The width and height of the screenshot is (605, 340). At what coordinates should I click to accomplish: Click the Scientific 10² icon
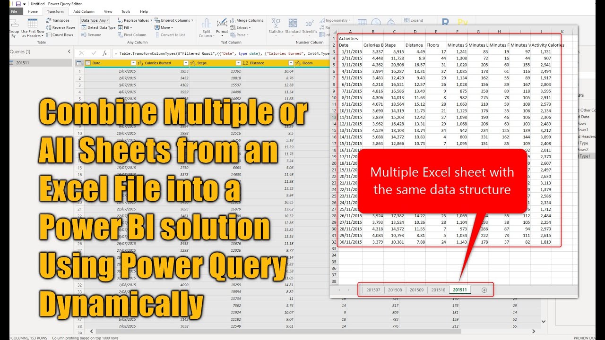310,23
